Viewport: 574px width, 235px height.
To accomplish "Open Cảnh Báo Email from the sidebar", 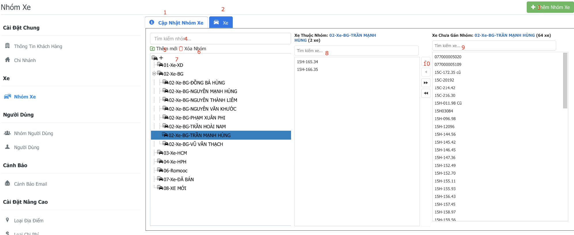I will (x=30, y=184).
